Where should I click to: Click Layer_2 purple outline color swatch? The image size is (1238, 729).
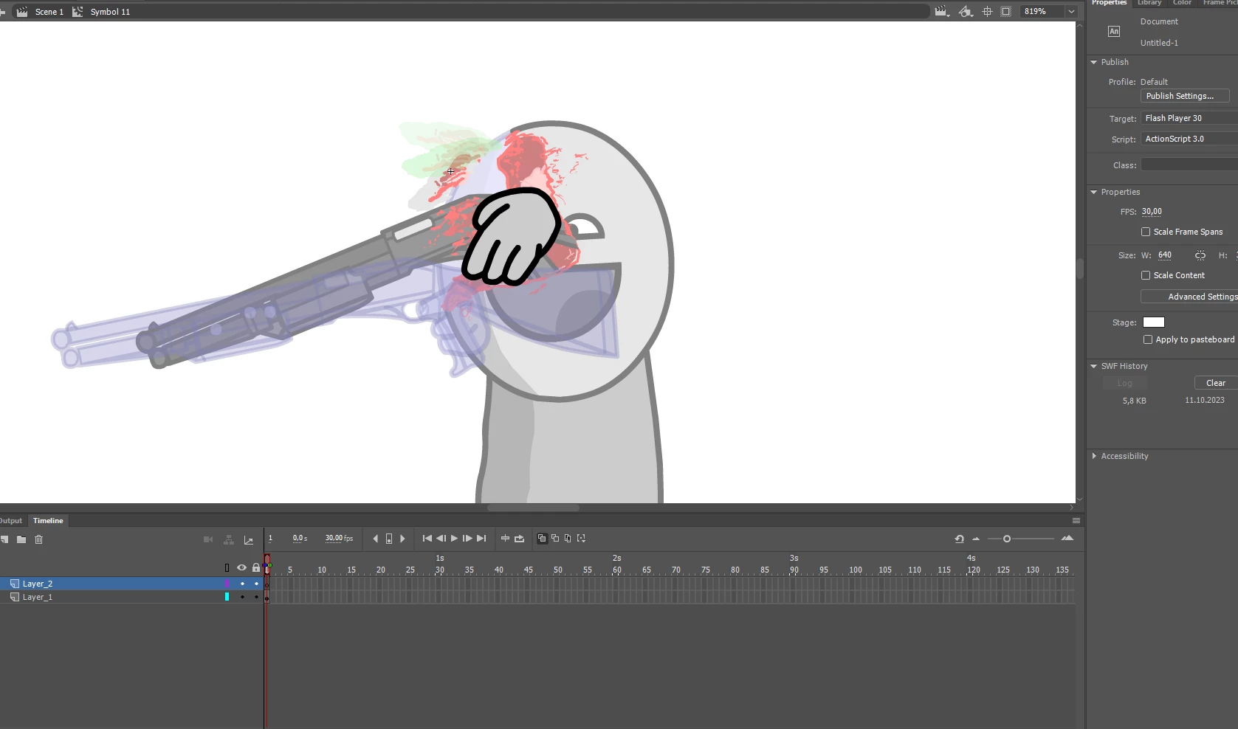coord(227,584)
